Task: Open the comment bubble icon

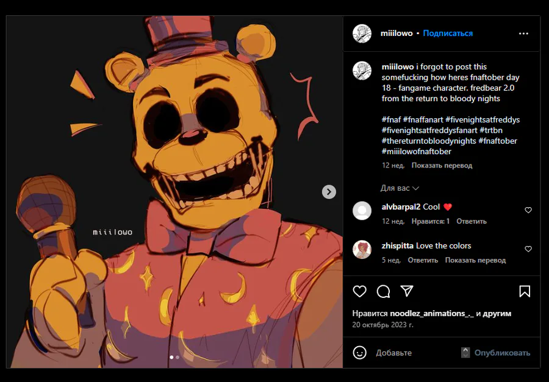Action: (x=383, y=291)
